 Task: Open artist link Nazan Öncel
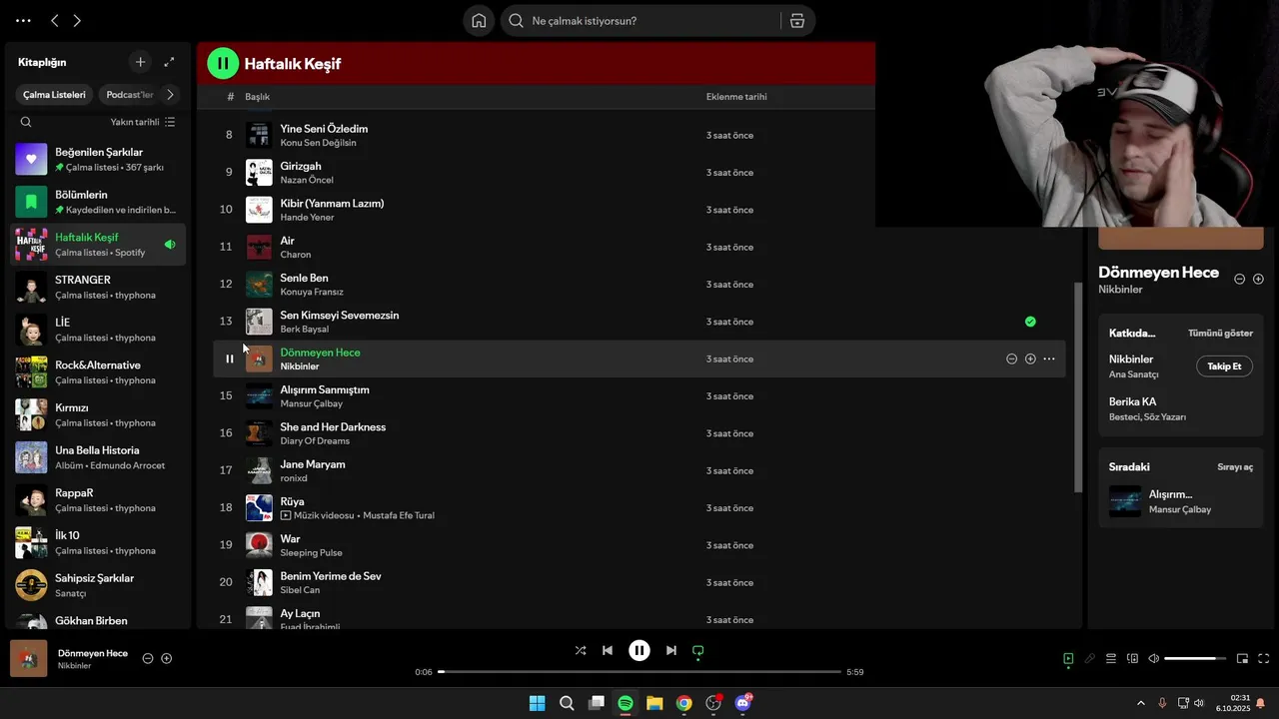[307, 180]
